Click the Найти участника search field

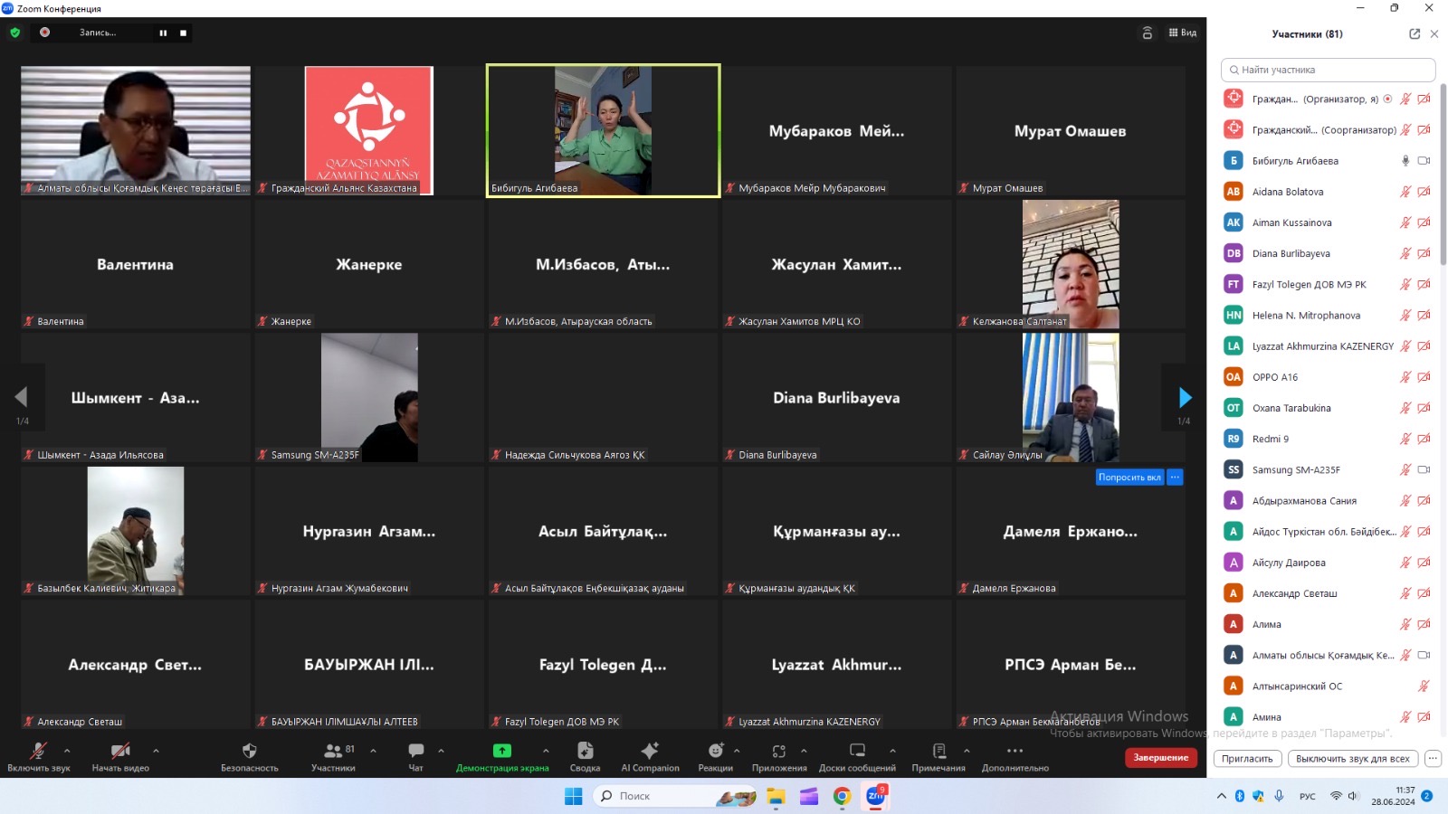[x=1329, y=70]
